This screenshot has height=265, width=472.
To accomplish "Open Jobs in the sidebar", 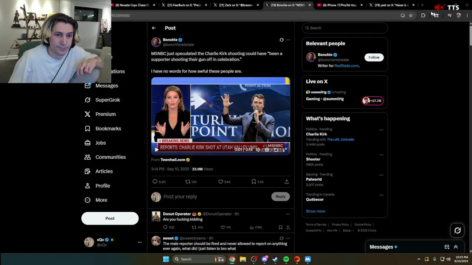I will 95,143.
